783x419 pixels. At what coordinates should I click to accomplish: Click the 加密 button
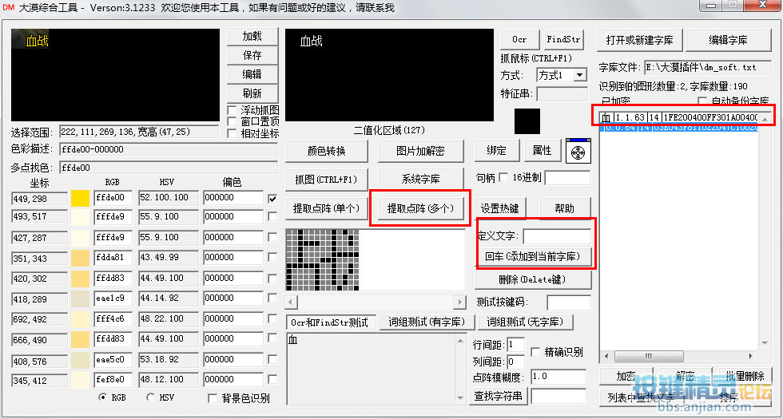click(626, 376)
